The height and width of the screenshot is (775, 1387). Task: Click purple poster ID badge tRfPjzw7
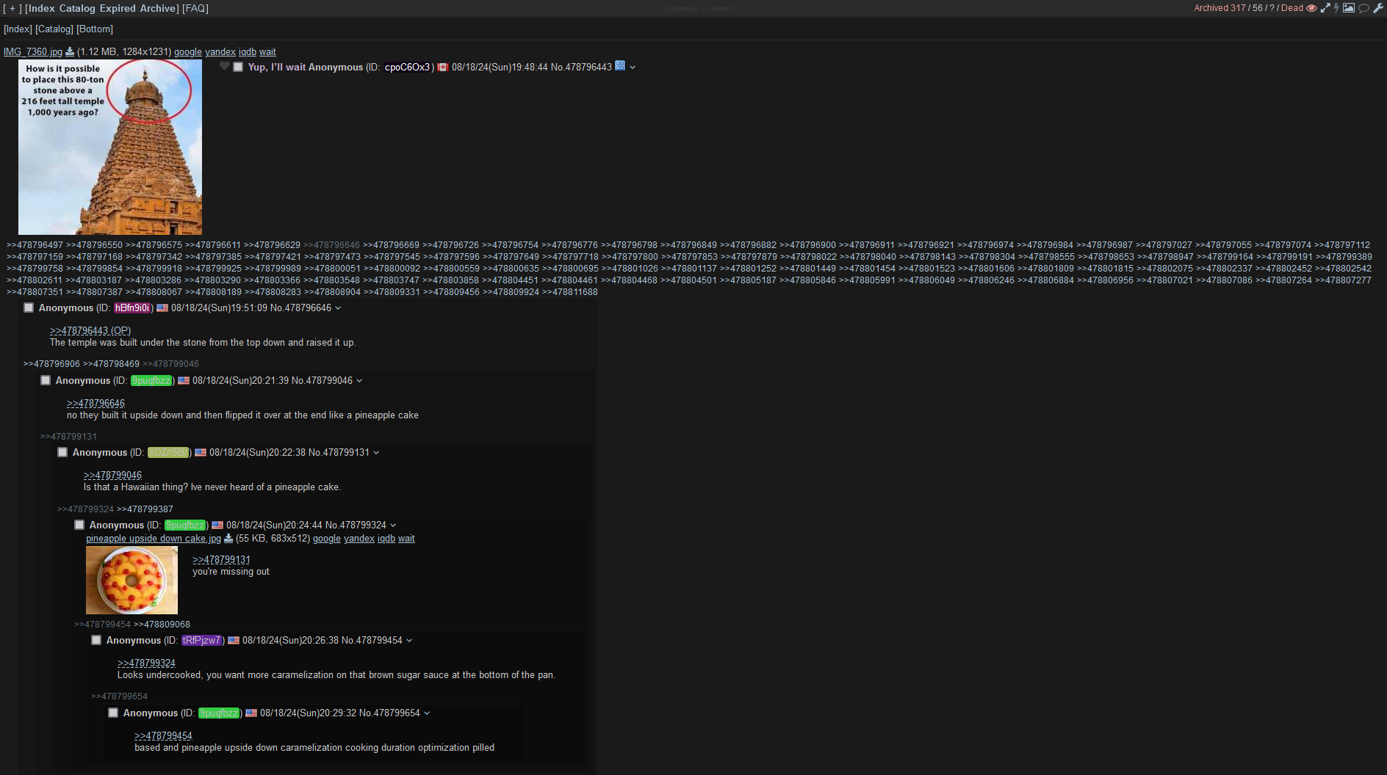coord(201,640)
